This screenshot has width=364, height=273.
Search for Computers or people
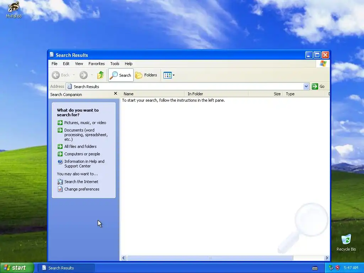[82, 154]
